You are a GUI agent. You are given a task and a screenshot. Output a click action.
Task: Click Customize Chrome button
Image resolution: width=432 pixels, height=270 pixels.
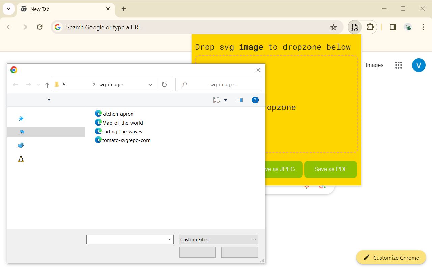[391, 258]
